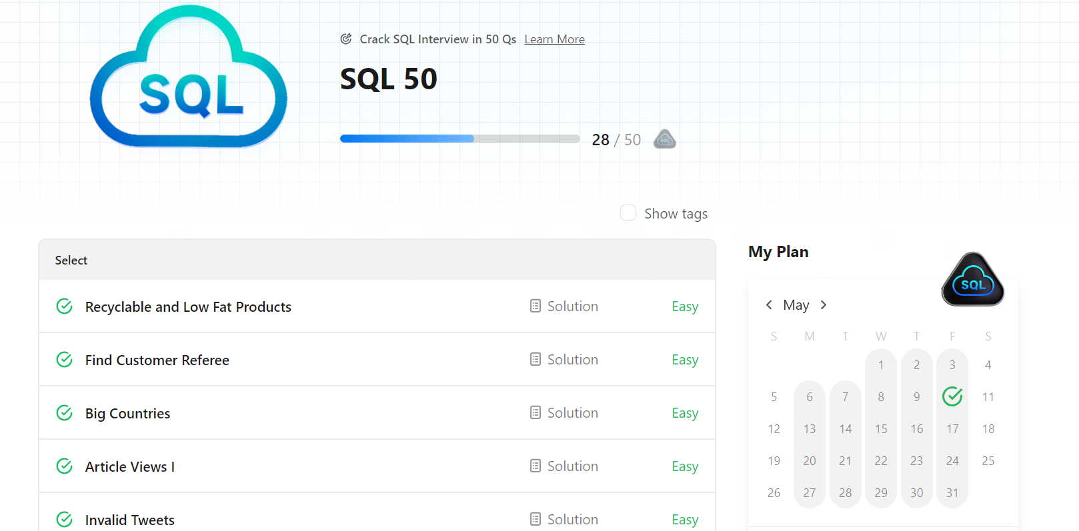This screenshot has height=531, width=1079.
Task: Select May 21 in the calendar
Action: 845,460
